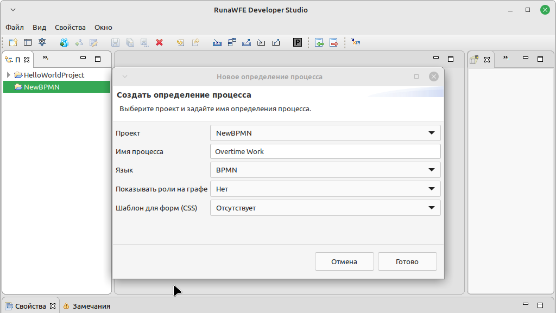Minimize the left project explorer panel
Screen dimensions: 556x313
(83, 58)
